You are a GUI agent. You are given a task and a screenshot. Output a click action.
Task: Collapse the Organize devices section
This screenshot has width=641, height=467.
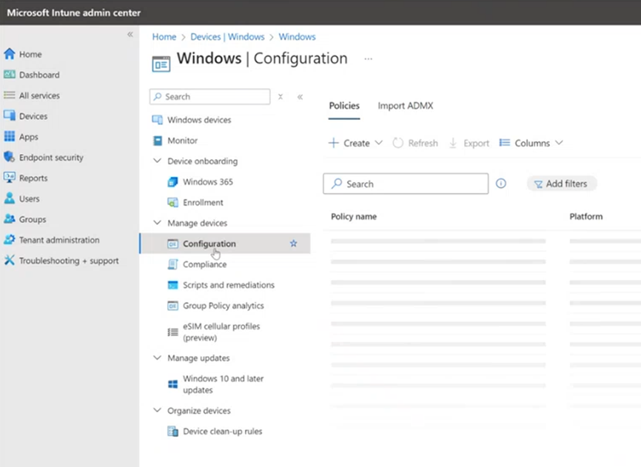click(x=157, y=410)
